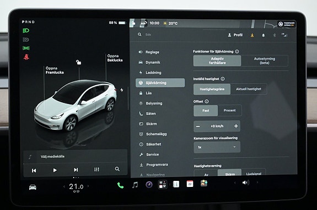Show info for Offset

207,101
